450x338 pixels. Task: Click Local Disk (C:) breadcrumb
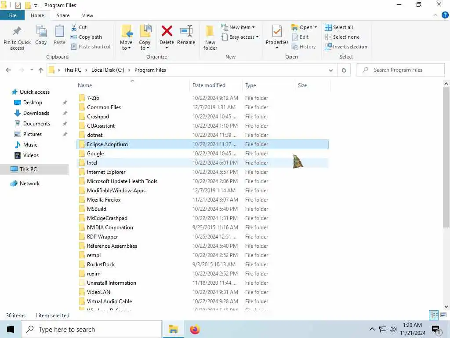pyautogui.click(x=108, y=70)
